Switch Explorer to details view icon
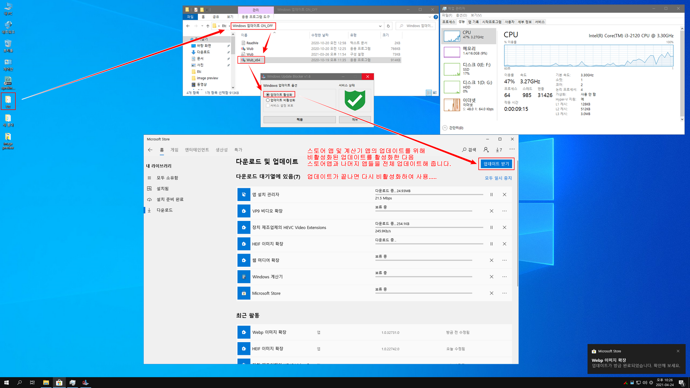This screenshot has height=388, width=690. 429,93
